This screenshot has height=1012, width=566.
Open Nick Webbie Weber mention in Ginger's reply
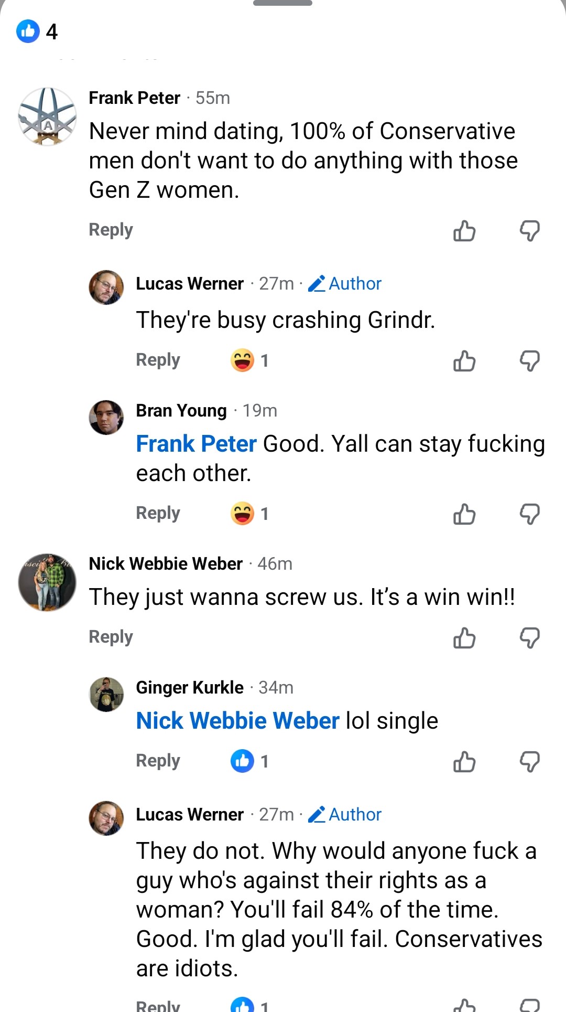click(x=237, y=721)
